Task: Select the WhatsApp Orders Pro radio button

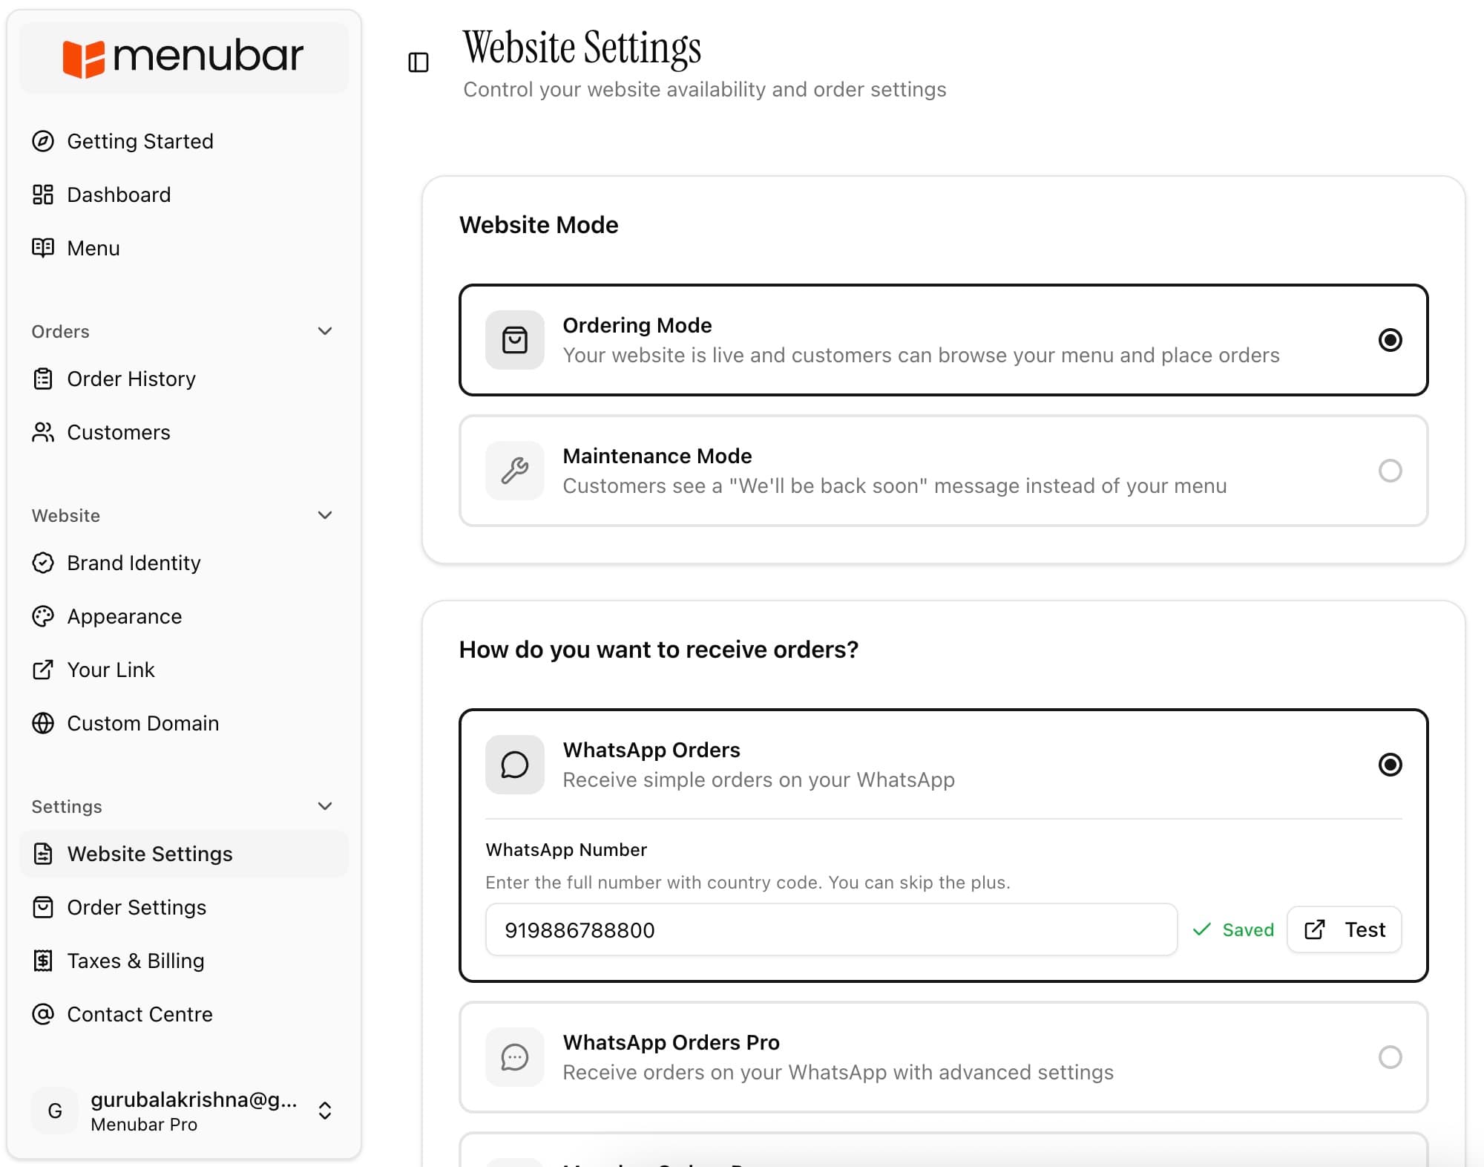Action: click(x=1391, y=1057)
